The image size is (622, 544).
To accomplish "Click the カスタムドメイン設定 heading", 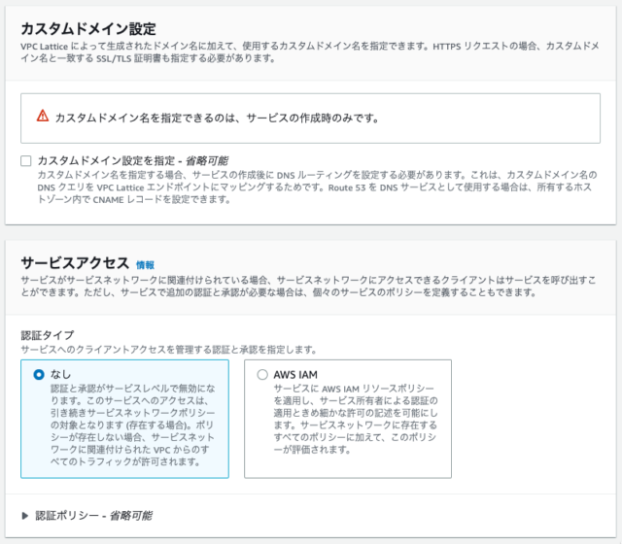I will pyautogui.click(x=88, y=28).
